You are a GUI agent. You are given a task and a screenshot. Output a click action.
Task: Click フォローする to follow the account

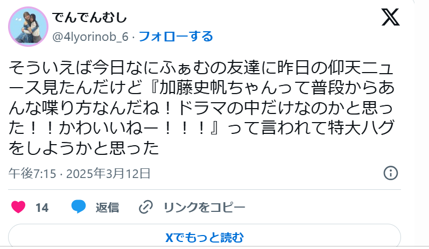pos(175,37)
